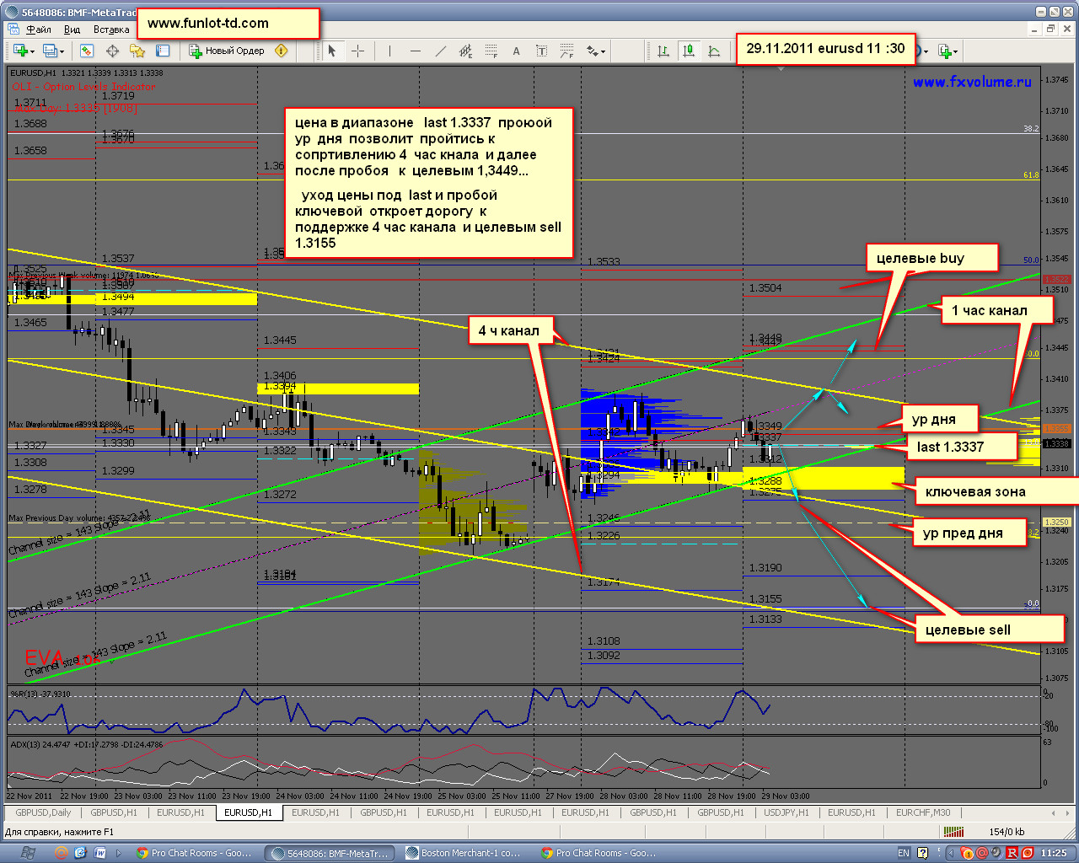Switch to GBPUSD,Daily chart tab
The width and height of the screenshot is (1079, 863).
coord(43,812)
